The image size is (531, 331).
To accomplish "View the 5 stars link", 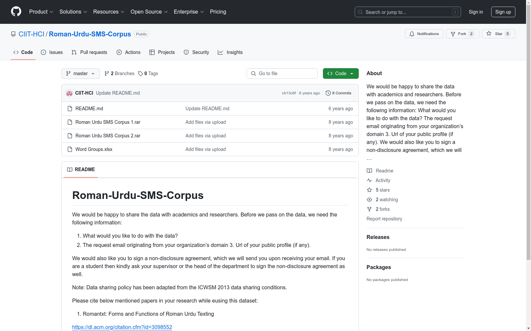I will (x=378, y=190).
